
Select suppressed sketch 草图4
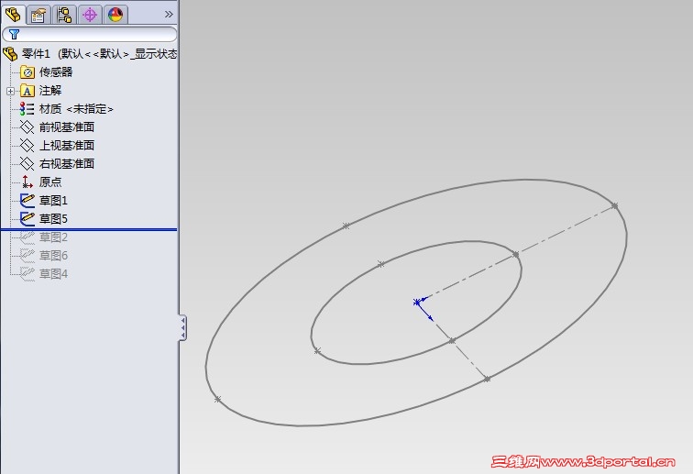(53, 274)
